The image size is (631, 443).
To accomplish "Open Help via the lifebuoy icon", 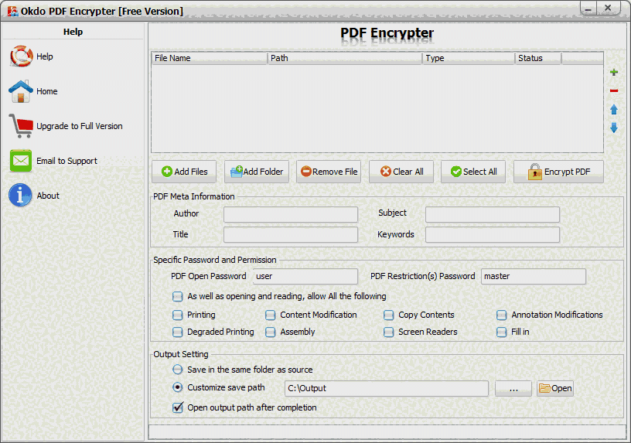I will pyautogui.click(x=22, y=56).
